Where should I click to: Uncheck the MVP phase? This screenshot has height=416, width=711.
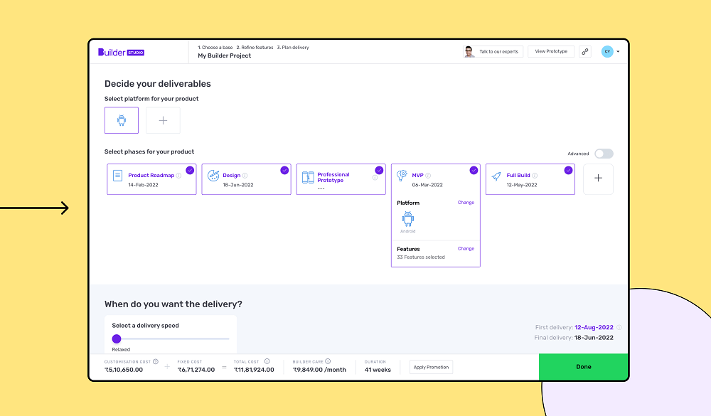click(x=474, y=170)
